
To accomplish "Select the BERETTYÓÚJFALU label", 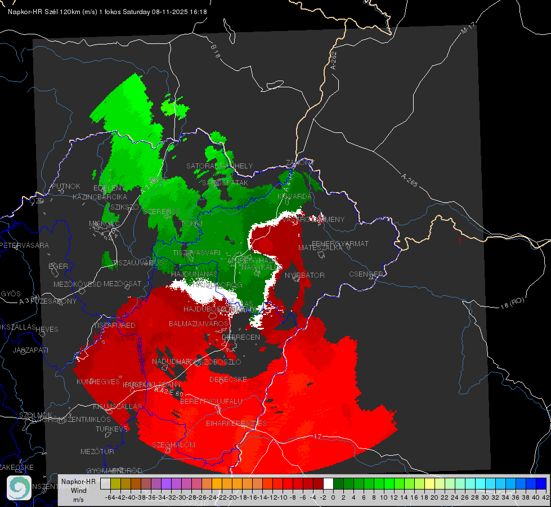I will [x=211, y=402].
